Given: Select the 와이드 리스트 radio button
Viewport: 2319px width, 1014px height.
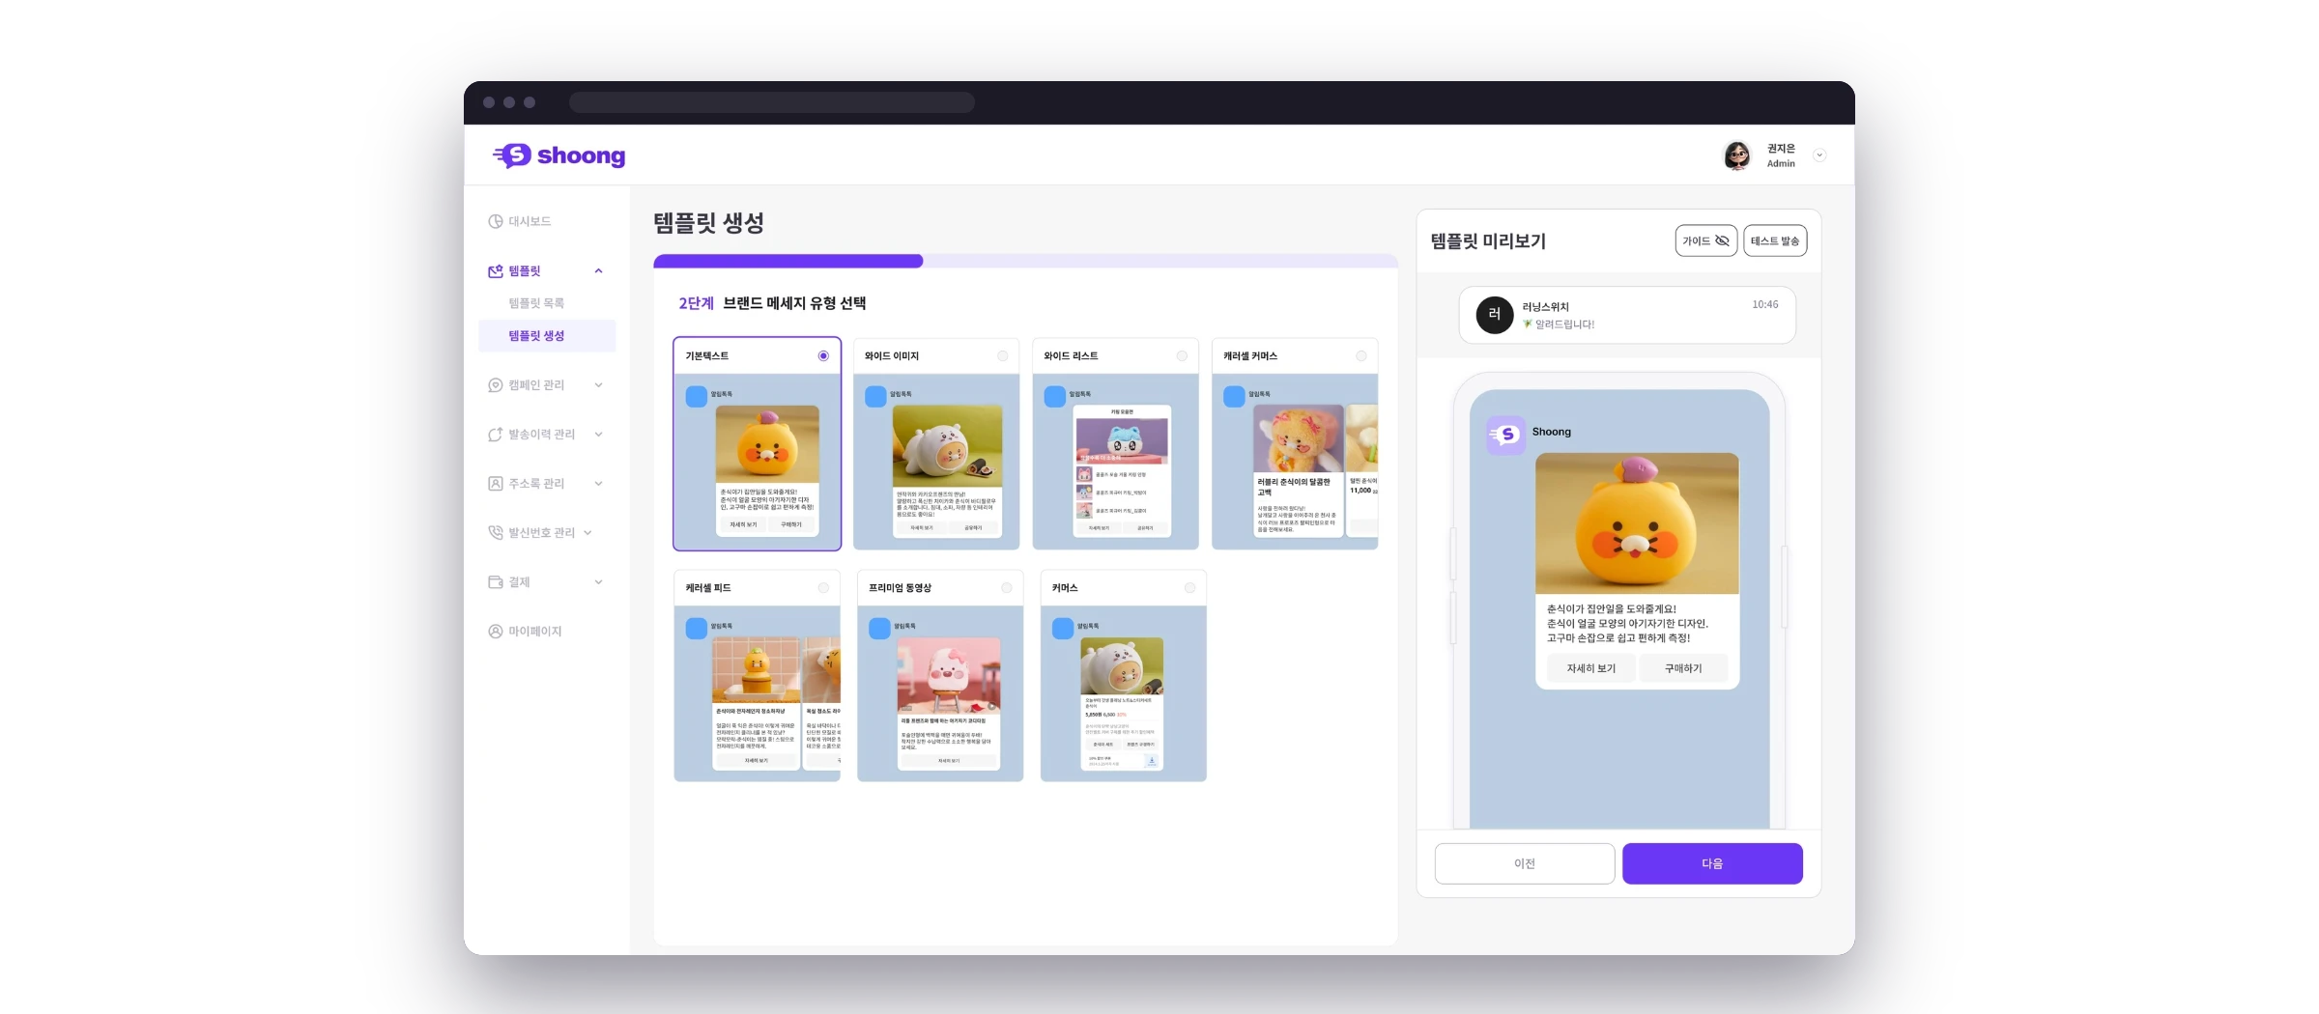Looking at the screenshot, I should [x=1182, y=356].
